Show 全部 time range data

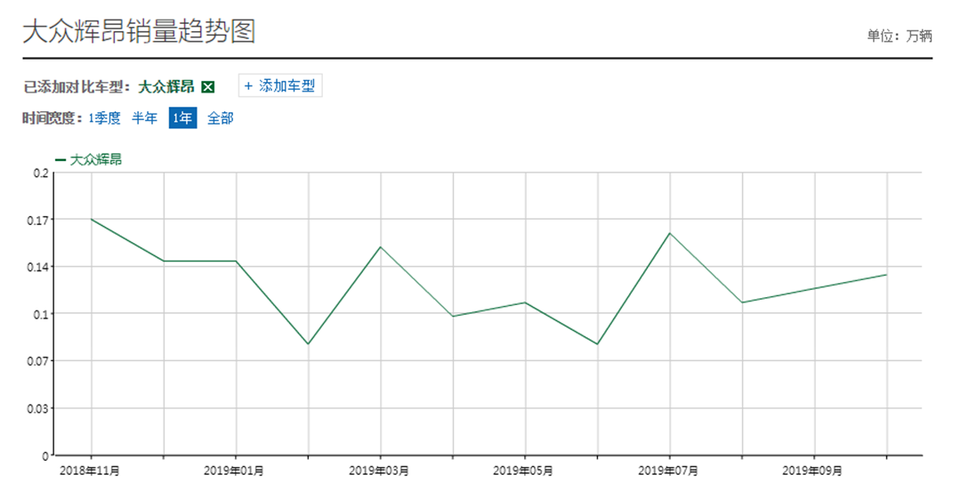[220, 118]
